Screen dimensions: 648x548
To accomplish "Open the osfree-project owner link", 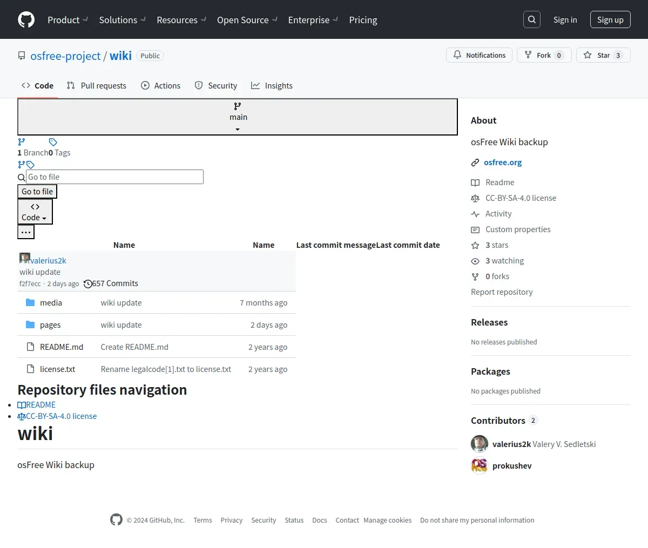I will (x=65, y=56).
